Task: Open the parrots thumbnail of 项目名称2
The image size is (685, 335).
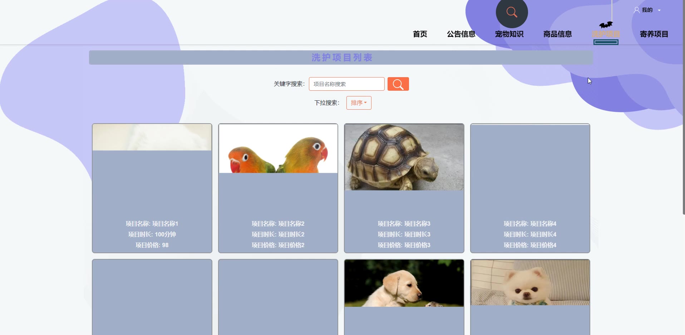Action: coord(278,149)
